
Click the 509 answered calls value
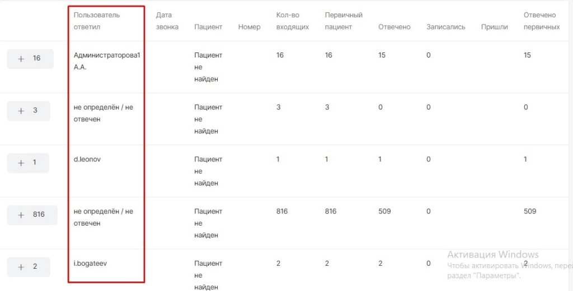pos(384,211)
